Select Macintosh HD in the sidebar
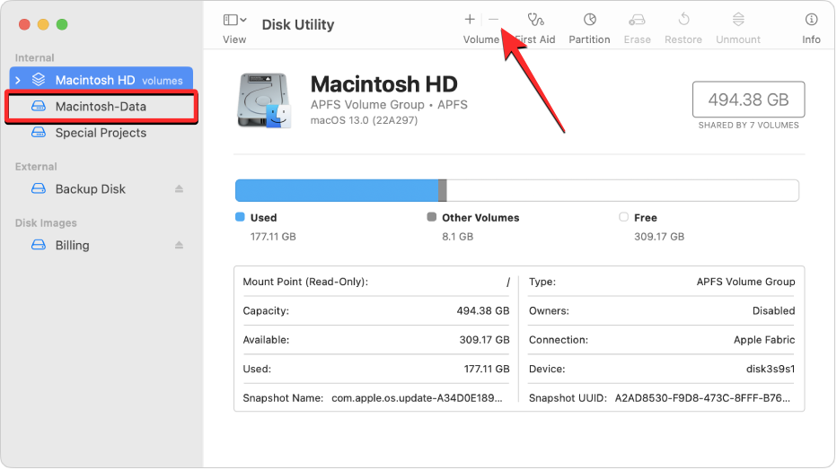The height and width of the screenshot is (470, 837). [95, 80]
